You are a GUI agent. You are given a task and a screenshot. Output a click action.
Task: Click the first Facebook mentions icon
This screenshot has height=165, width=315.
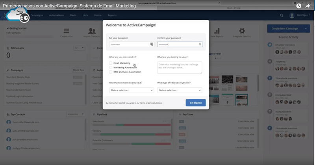270,78
